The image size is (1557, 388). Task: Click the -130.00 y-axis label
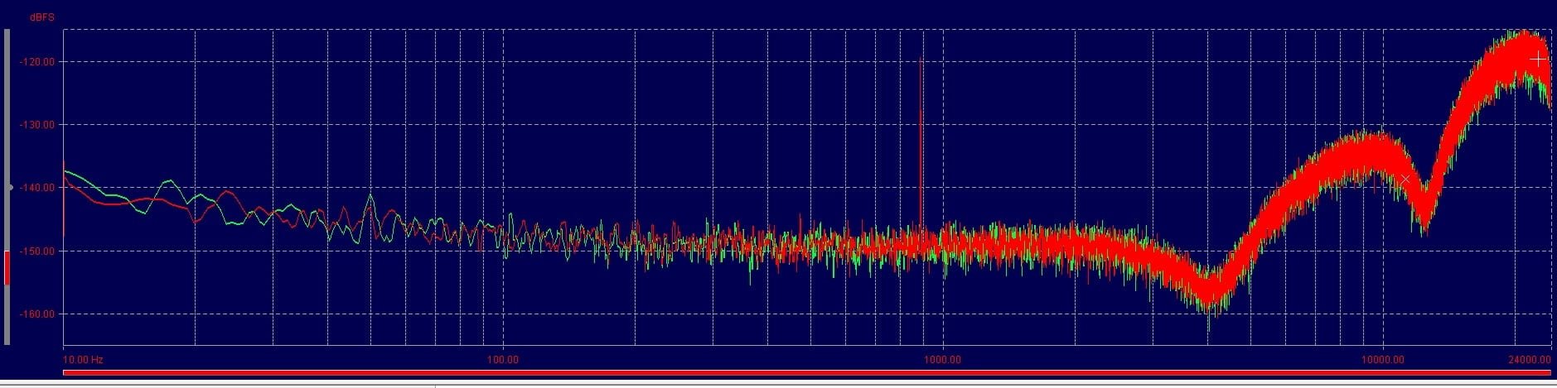pyautogui.click(x=41, y=125)
